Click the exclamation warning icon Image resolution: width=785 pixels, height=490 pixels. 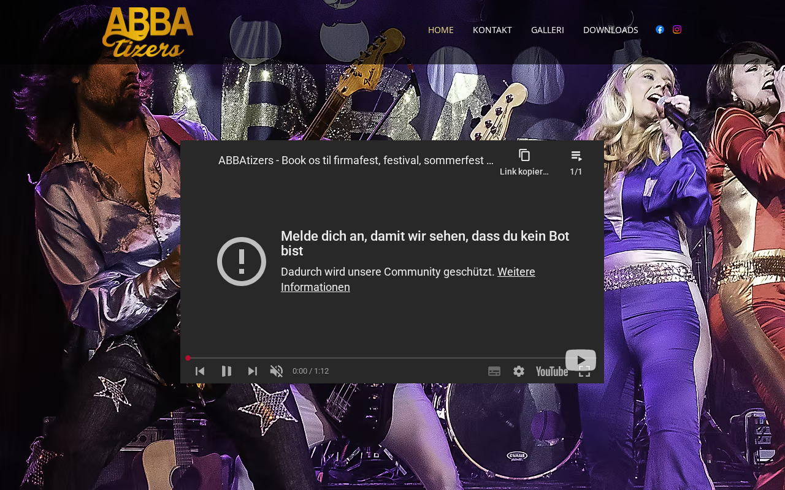click(242, 262)
